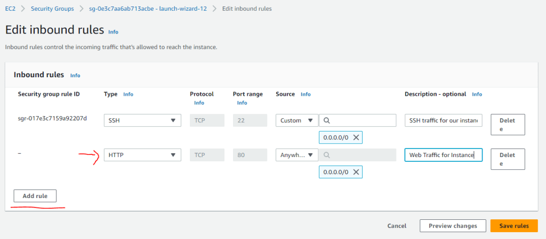Click Preview changes button
546x239 pixels.
click(x=453, y=226)
